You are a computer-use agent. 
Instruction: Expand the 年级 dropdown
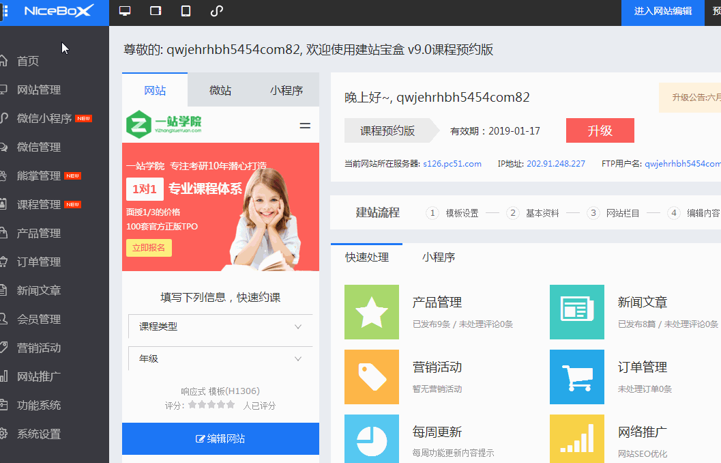[220, 359]
